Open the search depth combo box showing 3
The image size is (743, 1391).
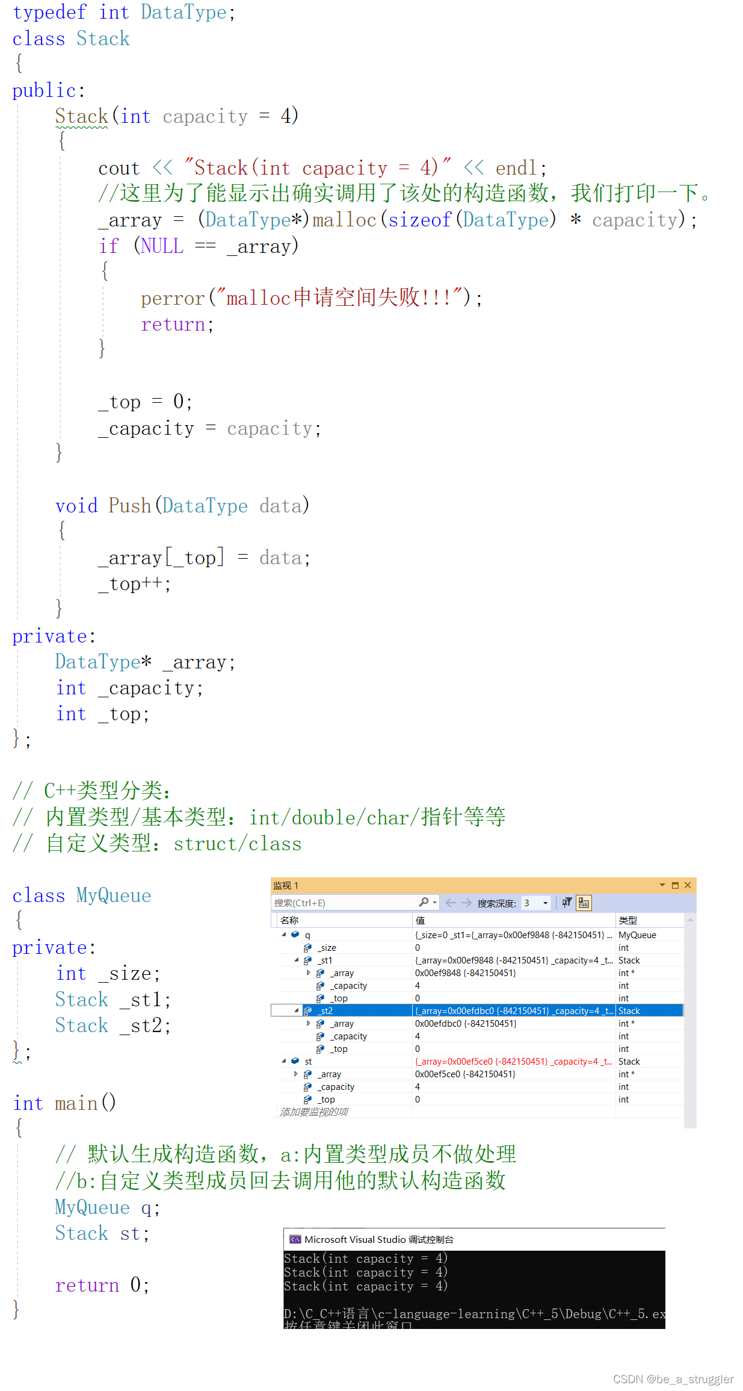coord(535,903)
